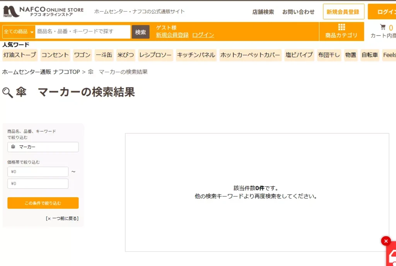Select 店舗検索 in the header menu
396x266 pixels.
click(263, 12)
